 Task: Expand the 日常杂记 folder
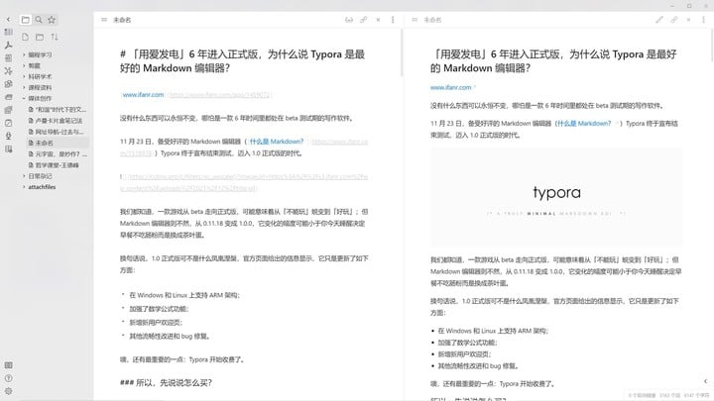point(40,176)
